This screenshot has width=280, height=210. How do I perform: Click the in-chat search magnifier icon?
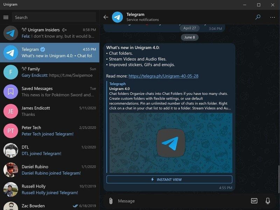pyautogui.click(x=258, y=16)
